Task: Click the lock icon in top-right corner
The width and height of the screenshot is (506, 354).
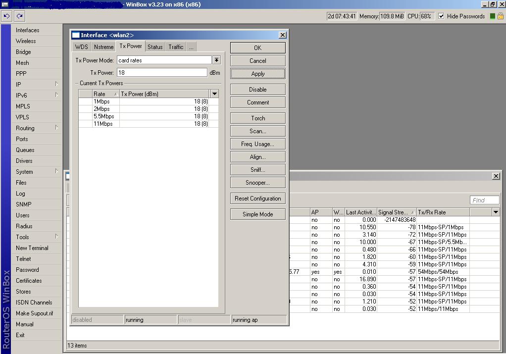Action: coord(500,16)
